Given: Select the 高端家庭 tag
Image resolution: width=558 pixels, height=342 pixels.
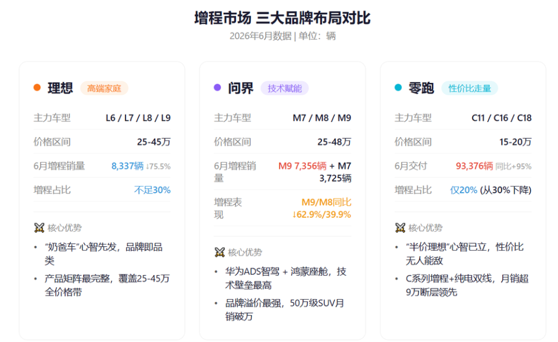Looking at the screenshot, I should [x=104, y=88].
